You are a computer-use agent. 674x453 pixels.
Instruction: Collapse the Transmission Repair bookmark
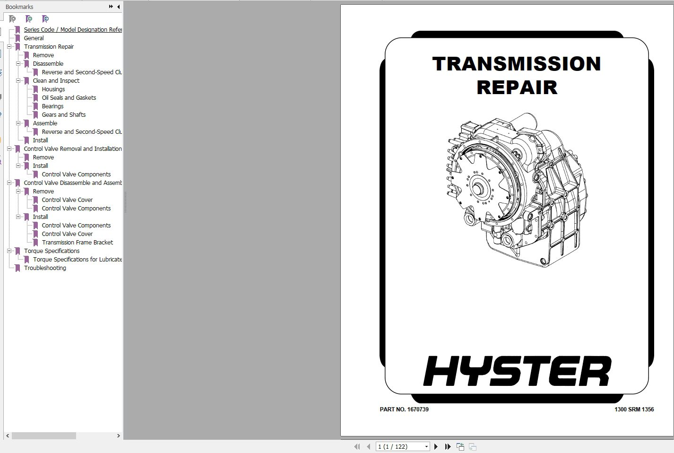[x=9, y=47]
